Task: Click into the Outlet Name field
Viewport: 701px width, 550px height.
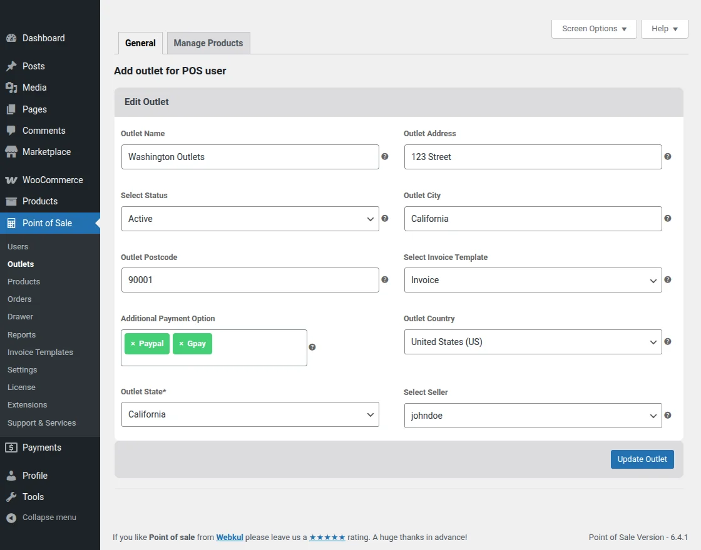Action: point(250,157)
